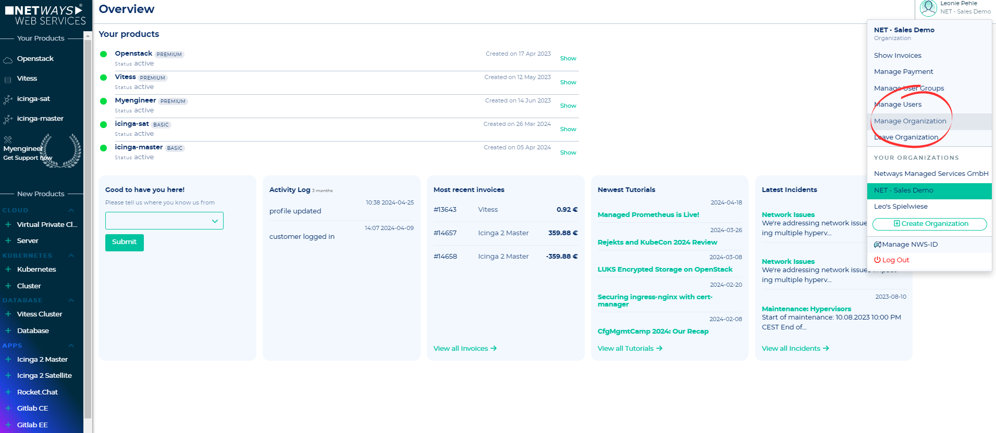This screenshot has width=996, height=433.
Task: Click the icinga-master node icon in sidebar
Action: pyautogui.click(x=8, y=119)
